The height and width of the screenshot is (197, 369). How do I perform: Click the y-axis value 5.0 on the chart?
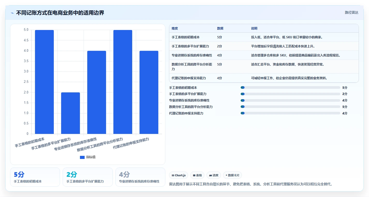pos(26,30)
